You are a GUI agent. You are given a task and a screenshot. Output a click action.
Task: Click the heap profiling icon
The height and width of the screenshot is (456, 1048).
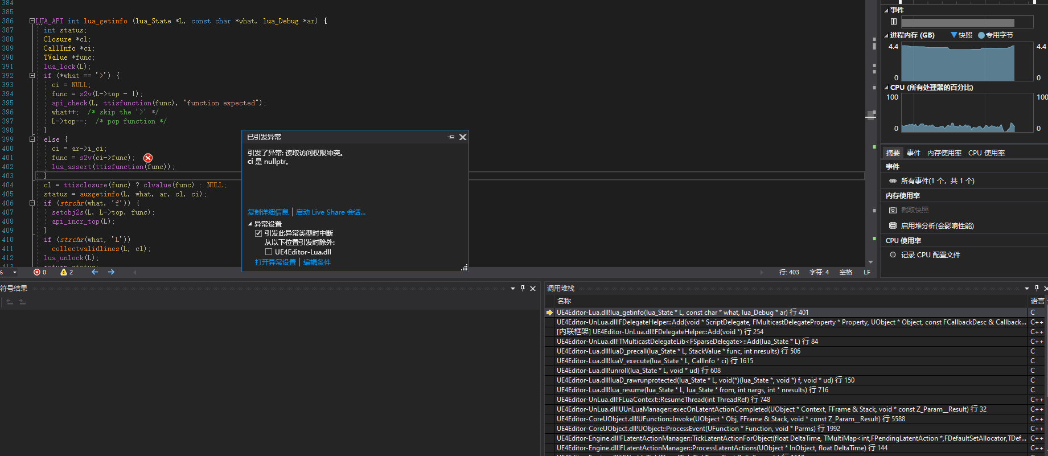pyautogui.click(x=893, y=226)
